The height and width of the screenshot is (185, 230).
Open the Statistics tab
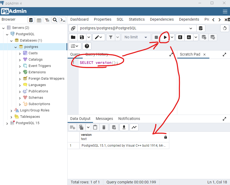click(136, 20)
